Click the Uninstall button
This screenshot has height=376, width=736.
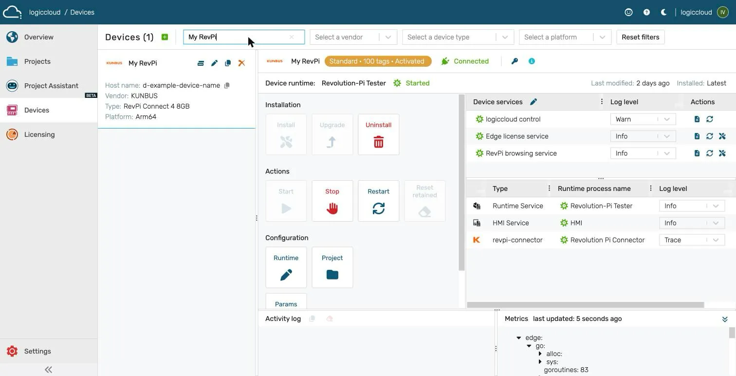[379, 134]
